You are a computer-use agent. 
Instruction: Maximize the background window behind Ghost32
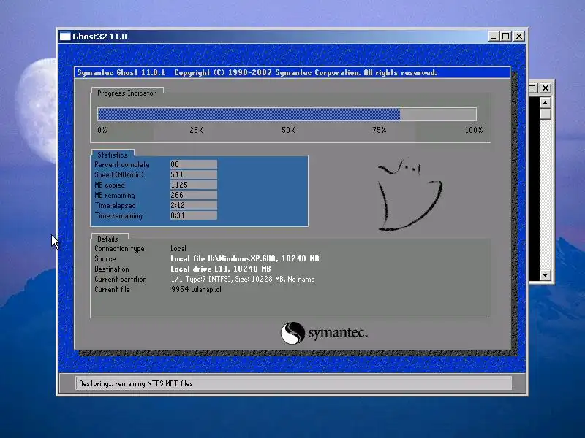pyautogui.click(x=533, y=88)
